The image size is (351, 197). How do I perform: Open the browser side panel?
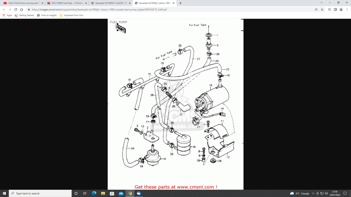coord(335,9)
